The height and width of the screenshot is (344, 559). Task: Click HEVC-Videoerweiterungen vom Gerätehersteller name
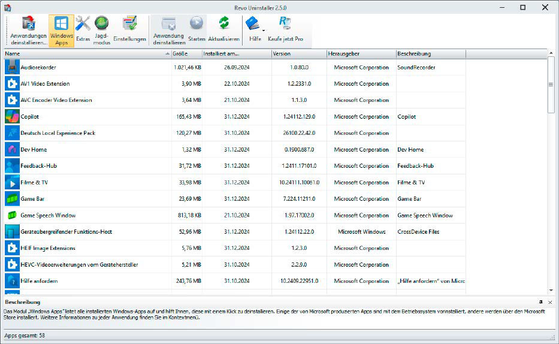[x=79, y=264]
